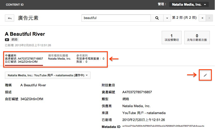Click the 附註數目 label
This screenshot has width=215, height=130.
click(108, 85)
